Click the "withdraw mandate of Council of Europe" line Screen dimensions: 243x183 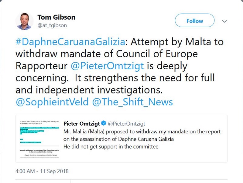[106, 54]
